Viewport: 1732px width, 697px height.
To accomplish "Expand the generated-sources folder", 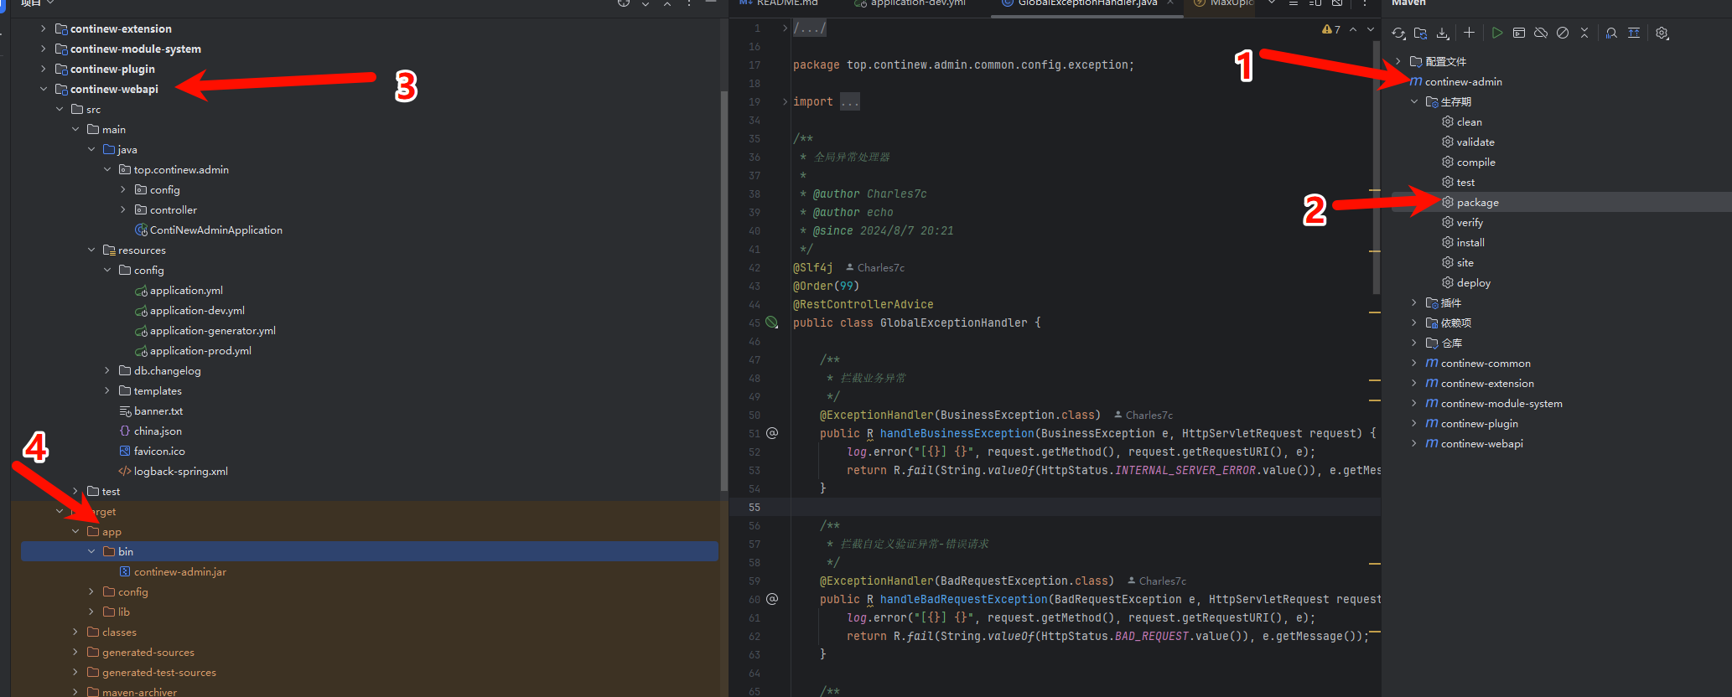I will [x=75, y=652].
